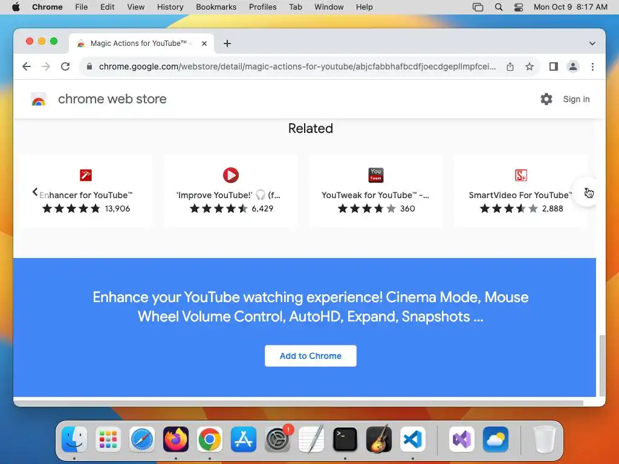Open the Chrome app menu
619x464 pixels.
click(x=47, y=7)
